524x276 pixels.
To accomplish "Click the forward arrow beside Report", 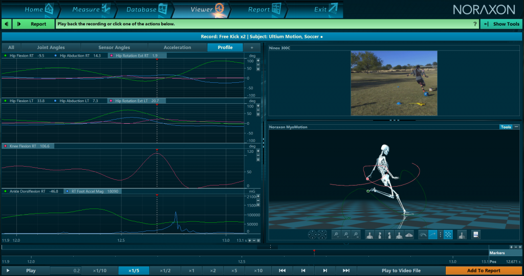I will pos(19,24).
